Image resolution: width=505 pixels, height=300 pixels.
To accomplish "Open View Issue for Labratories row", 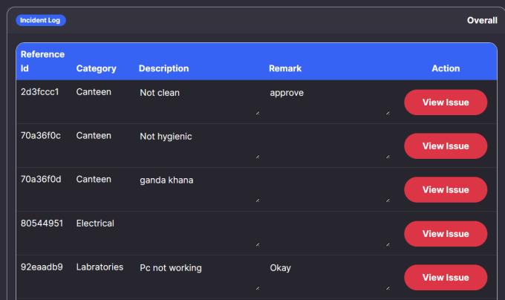I will 445,278.
